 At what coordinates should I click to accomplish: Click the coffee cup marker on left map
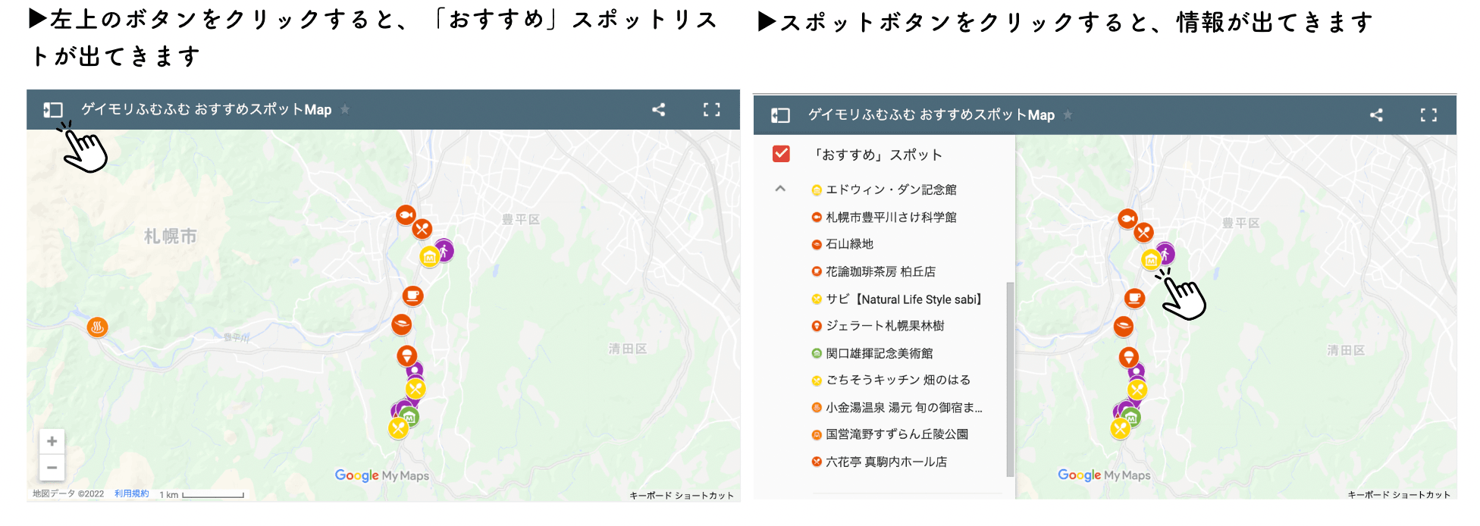coord(412,295)
